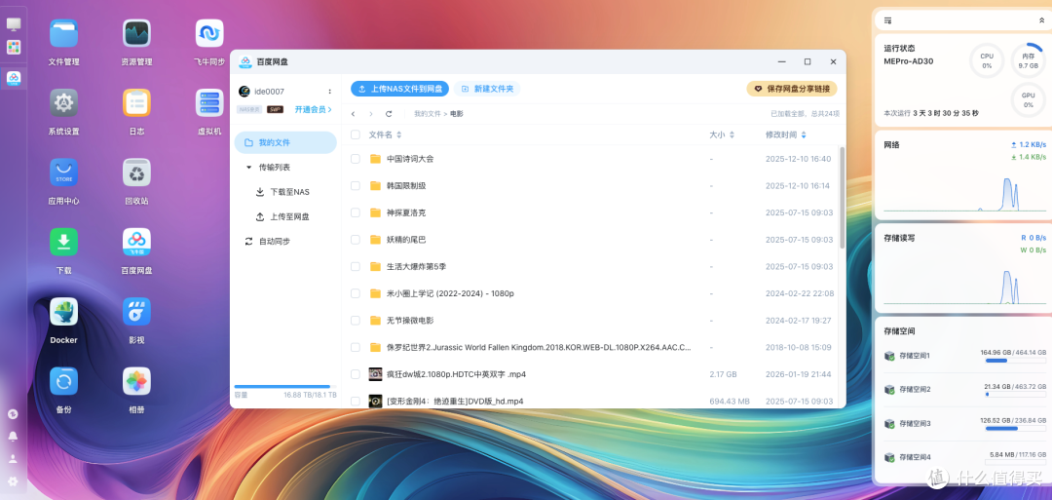Select 我的文件 in the sidebar
Screen dimensions: 1052x500
coord(285,143)
